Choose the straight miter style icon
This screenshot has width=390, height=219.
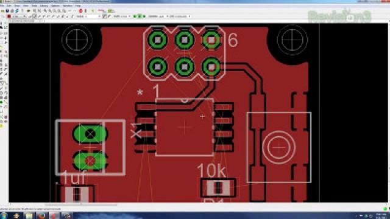tap(109, 16)
